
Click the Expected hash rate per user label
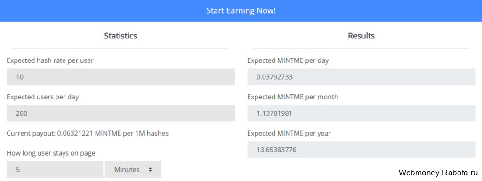[50, 60]
